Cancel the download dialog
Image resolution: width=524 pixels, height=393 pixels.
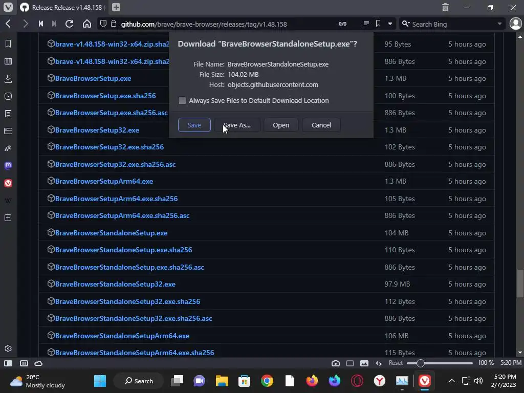321,125
